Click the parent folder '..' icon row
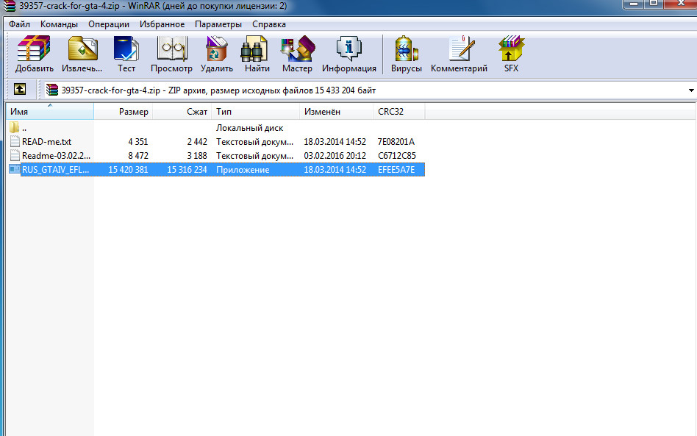Viewport: 697px width, 436px height. [x=14, y=127]
